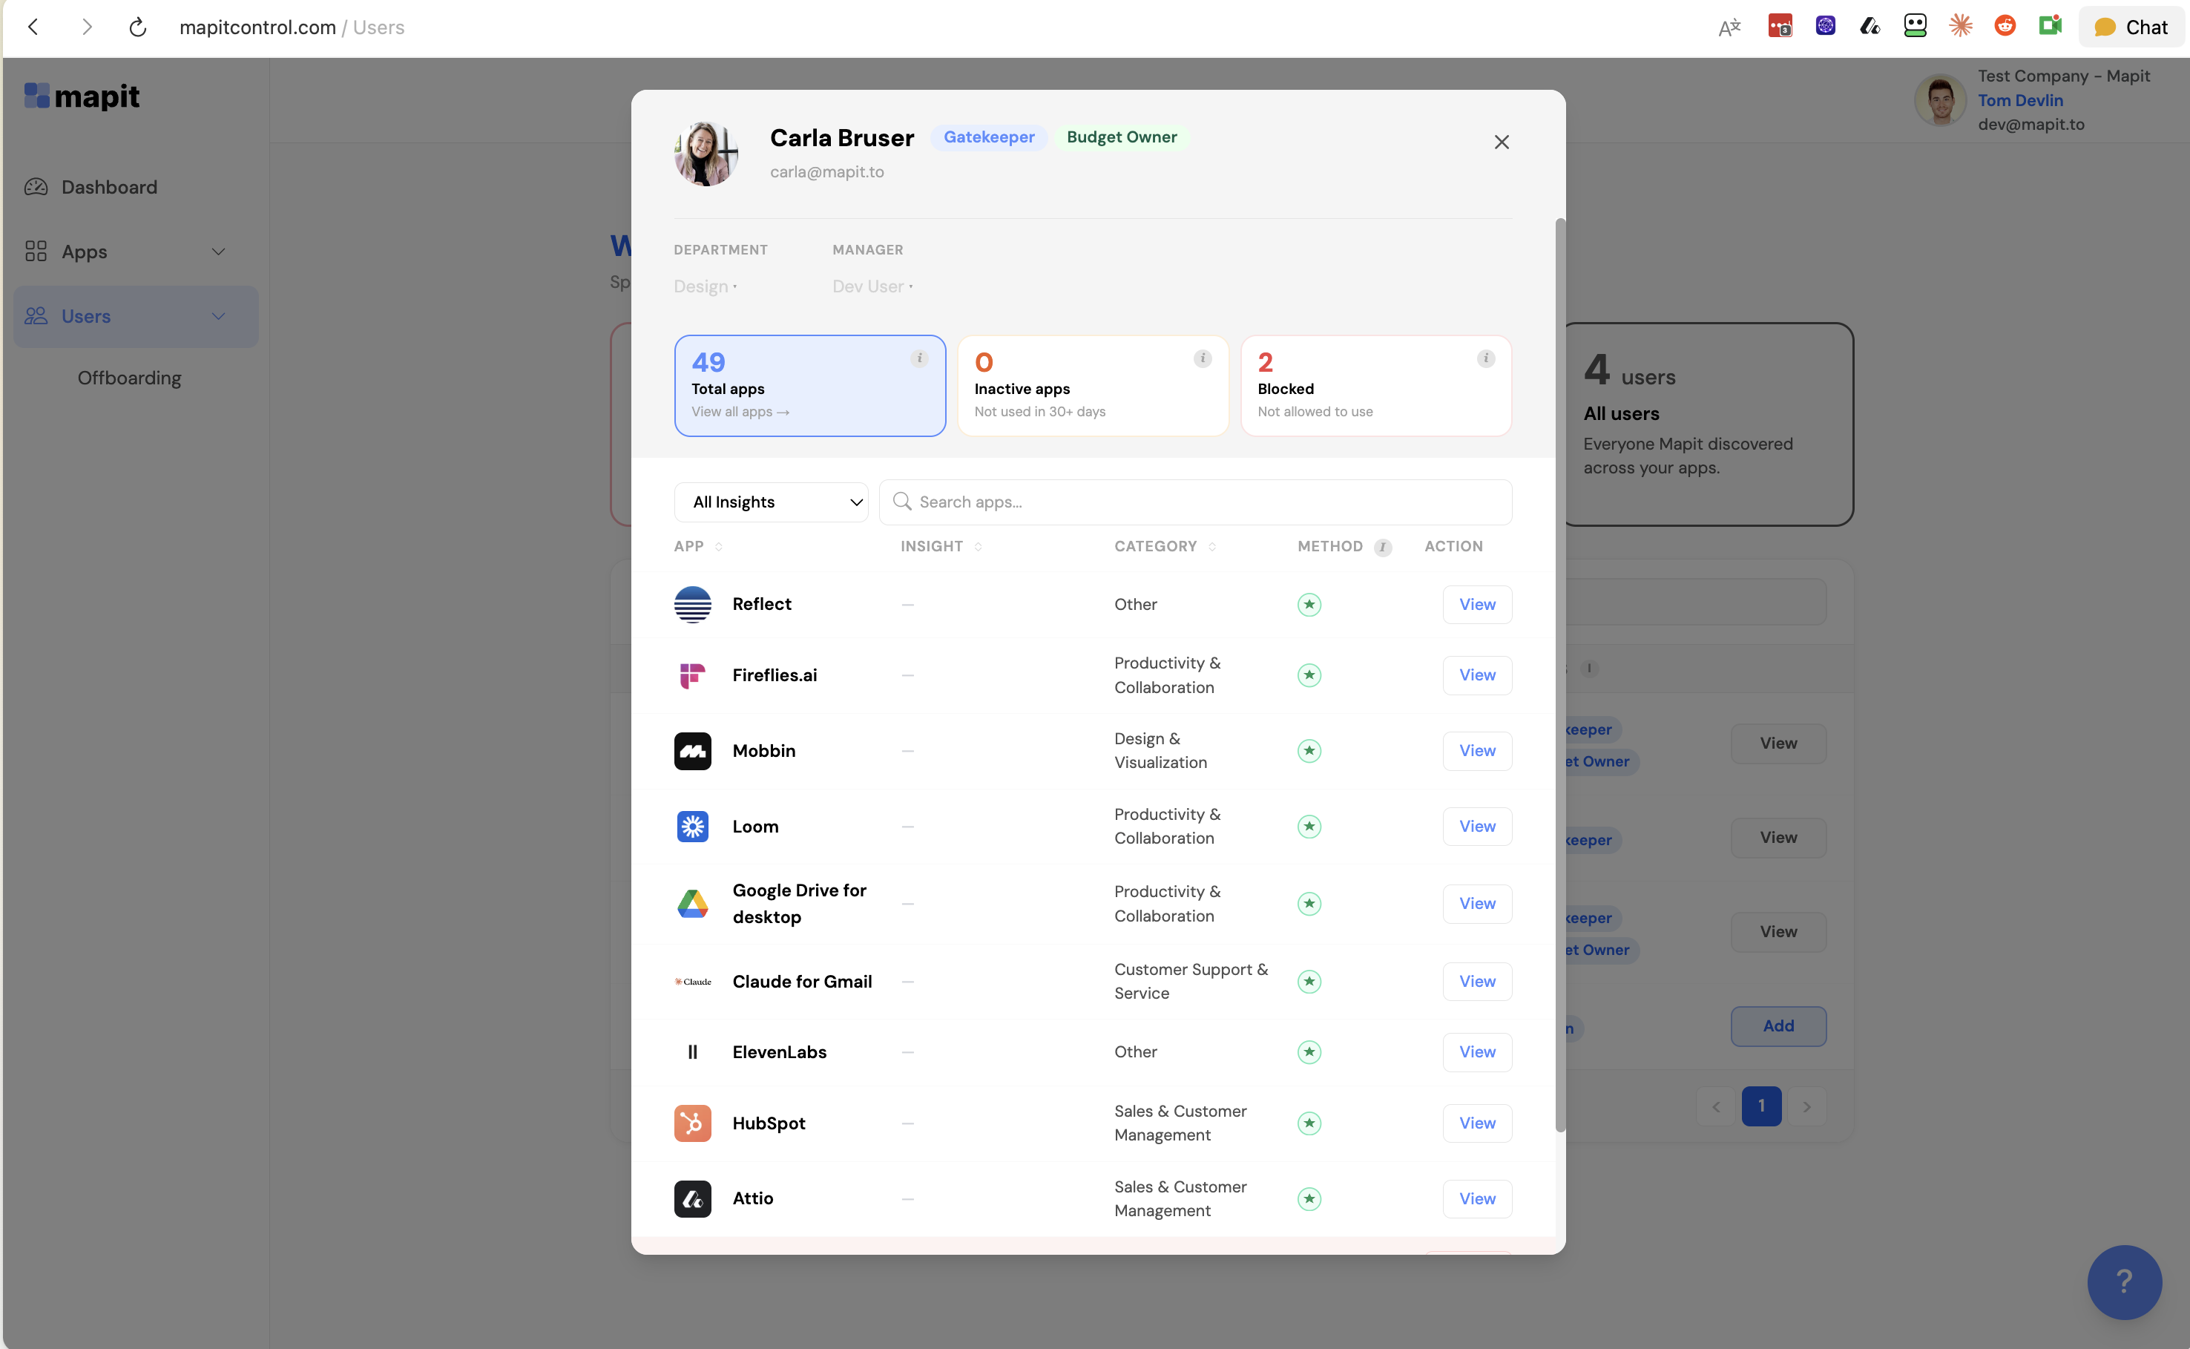Expand the Apps sidebar menu chevron
This screenshot has width=2190, height=1349.
pyautogui.click(x=219, y=252)
